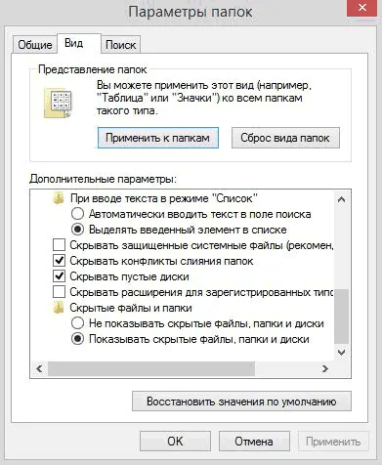Enable Скрывать защищенные системные файлы checkbox
Image resolution: width=382 pixels, height=465 pixels.
(x=59, y=245)
